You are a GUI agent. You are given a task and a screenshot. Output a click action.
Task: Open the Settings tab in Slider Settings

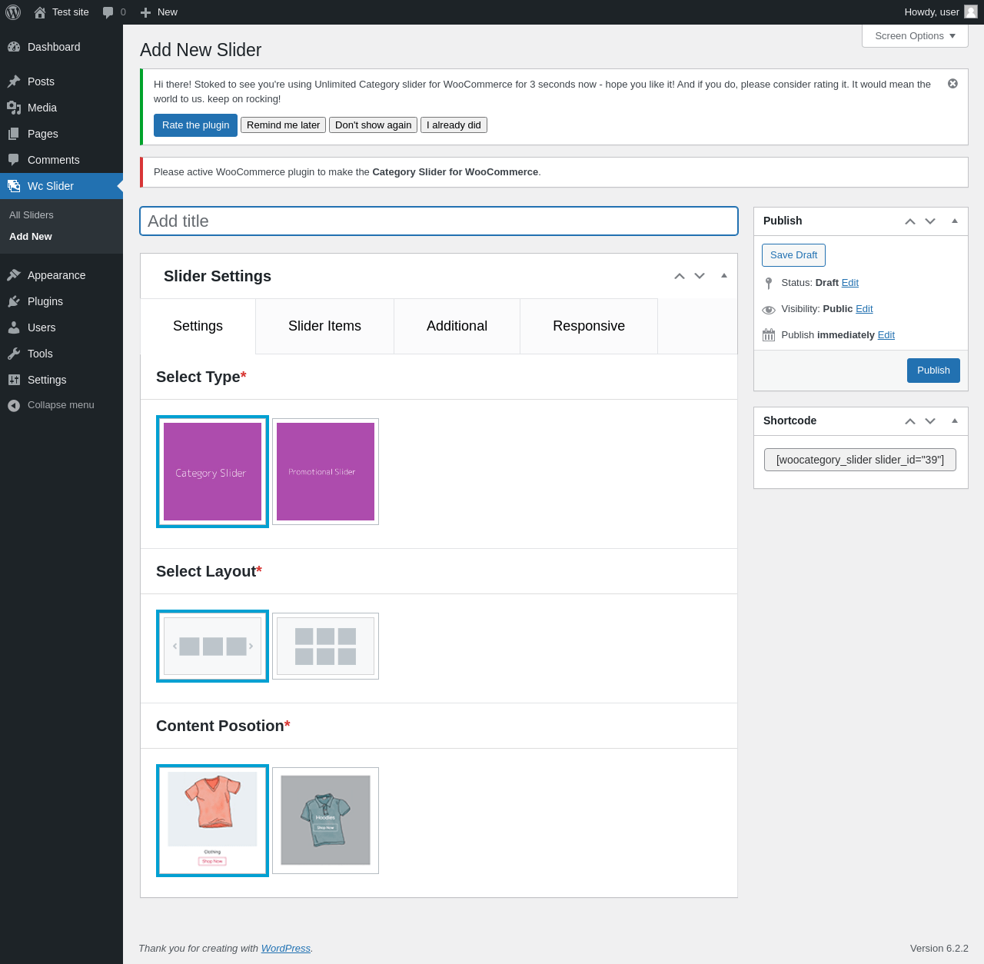[198, 326]
